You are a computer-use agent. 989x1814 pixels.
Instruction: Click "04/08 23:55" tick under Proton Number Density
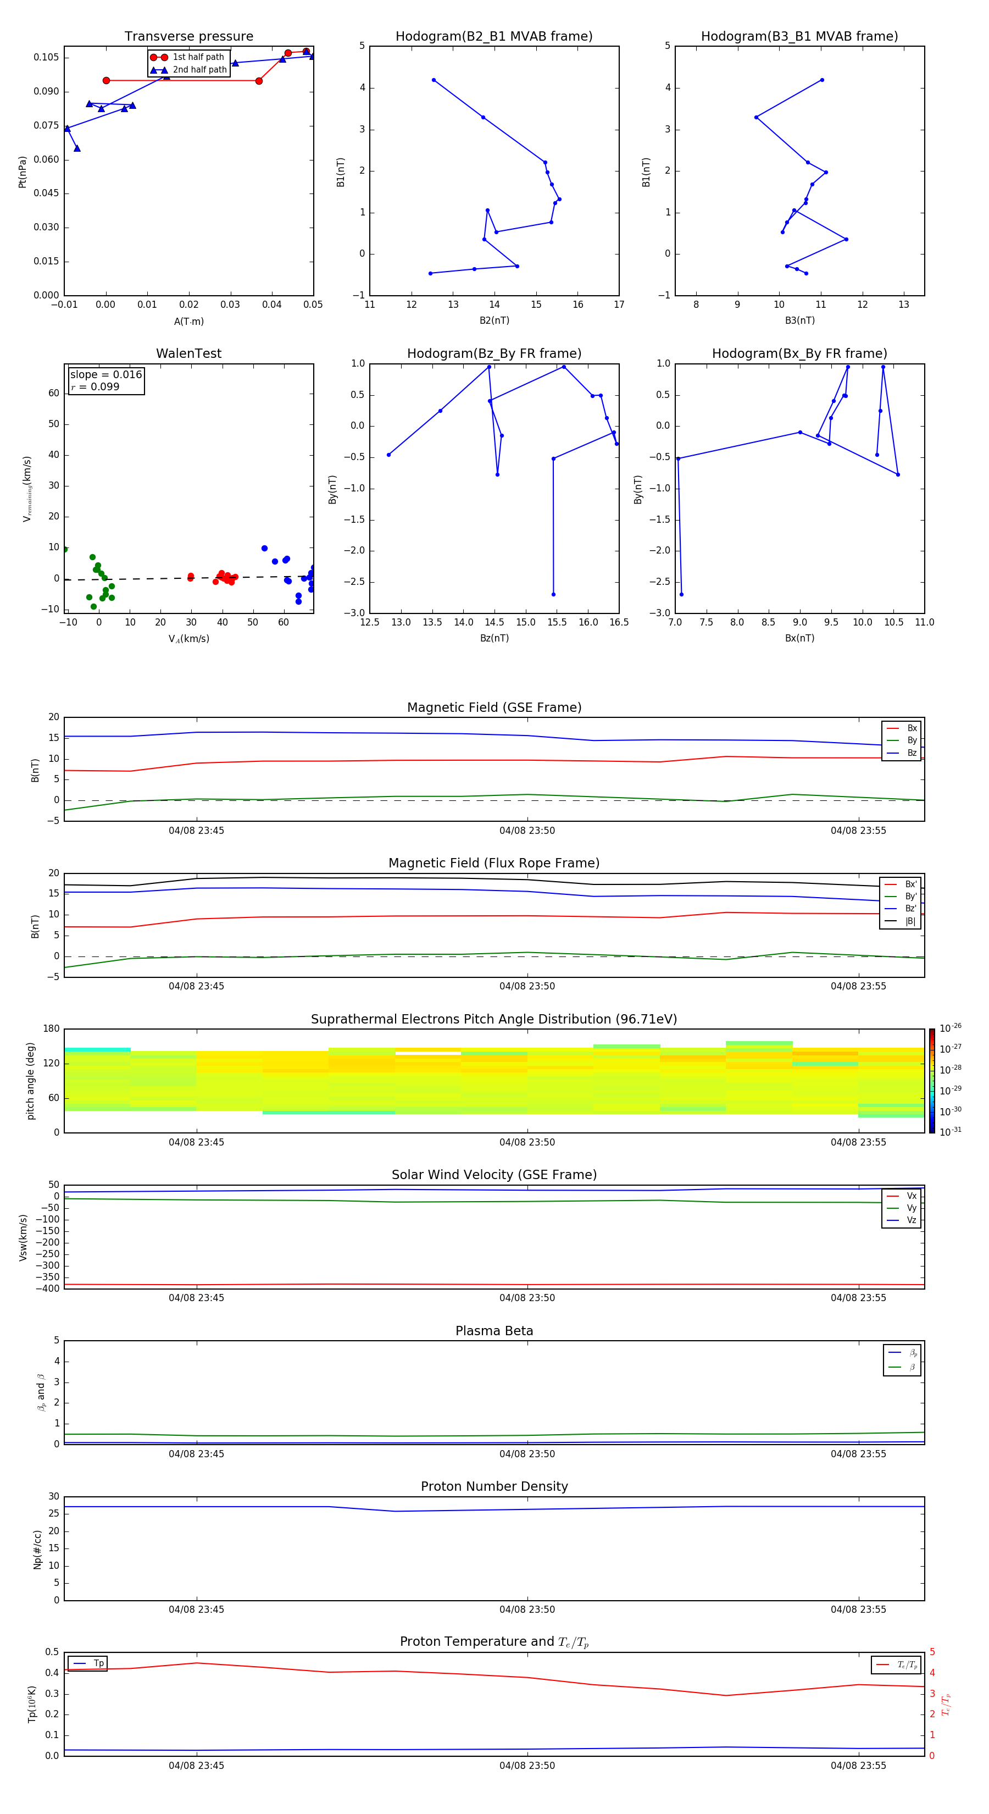(x=858, y=1610)
